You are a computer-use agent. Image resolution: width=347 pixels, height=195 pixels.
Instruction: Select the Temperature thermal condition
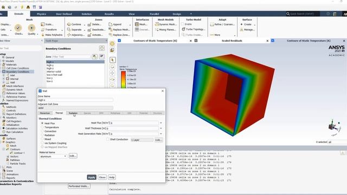tap(42, 127)
